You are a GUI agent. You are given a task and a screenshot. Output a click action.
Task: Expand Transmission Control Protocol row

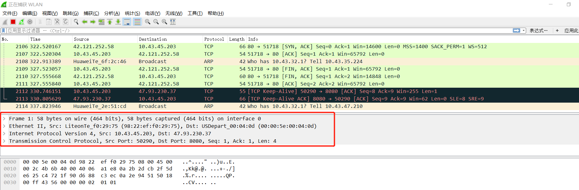[4, 141]
